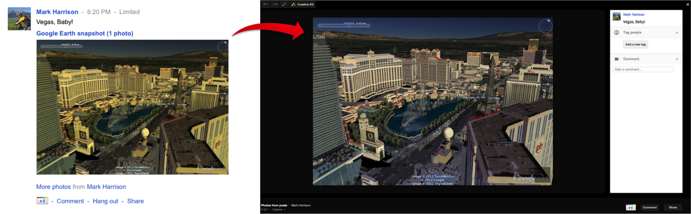
Task: Collapse the Tag people section
Action: (677, 33)
